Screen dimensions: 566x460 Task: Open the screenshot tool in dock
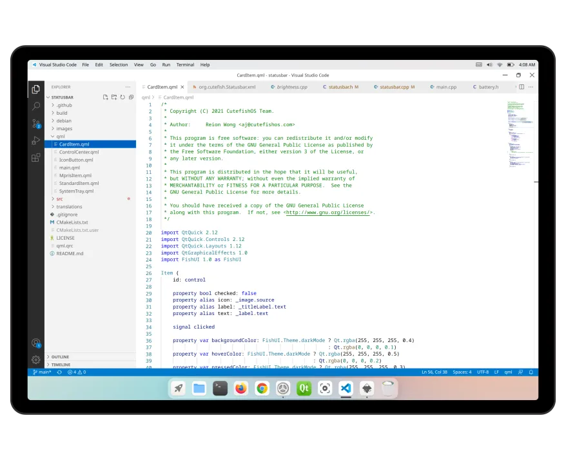pos(325,388)
